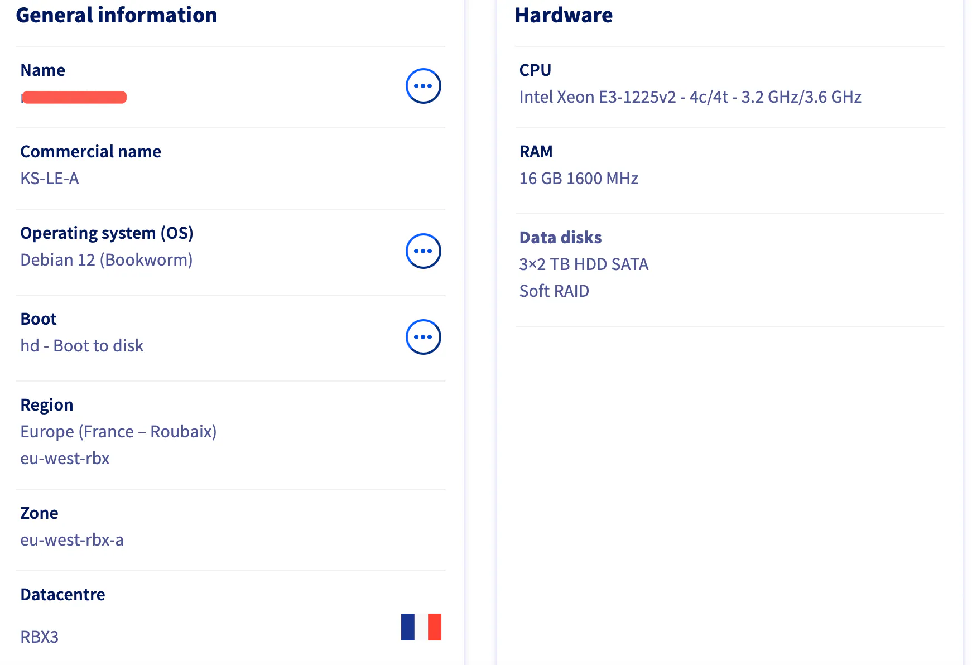
Task: Click the Soft RAID text
Action: click(554, 291)
